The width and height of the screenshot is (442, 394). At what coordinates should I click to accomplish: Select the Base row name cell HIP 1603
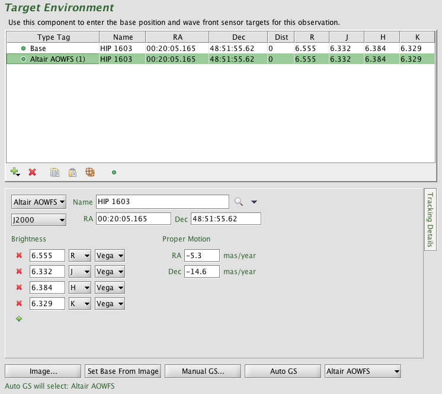pos(122,48)
